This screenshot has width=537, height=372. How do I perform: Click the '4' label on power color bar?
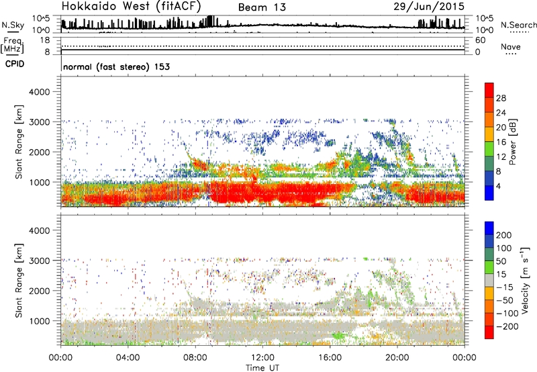[498, 187]
